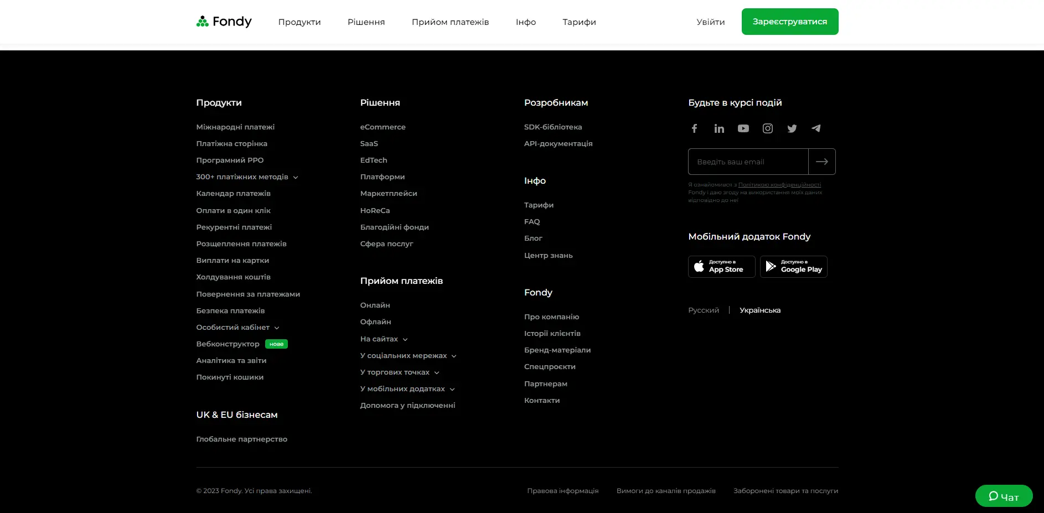This screenshot has height=513, width=1044.
Task: Open Fondy's Facebook page icon
Action: tap(694, 128)
